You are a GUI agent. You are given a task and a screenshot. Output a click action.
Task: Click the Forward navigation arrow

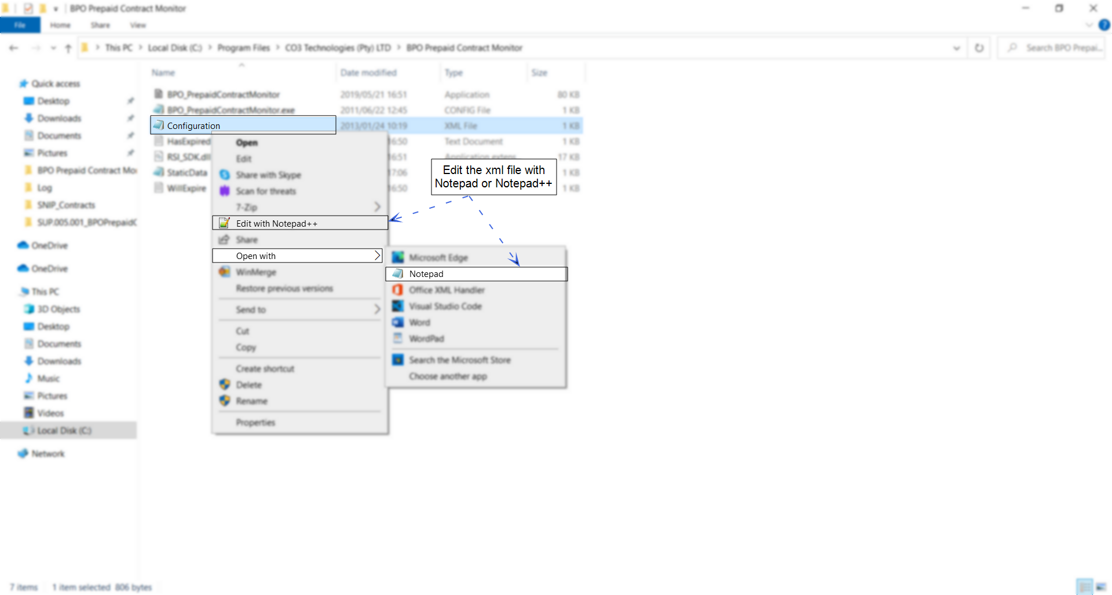point(36,48)
